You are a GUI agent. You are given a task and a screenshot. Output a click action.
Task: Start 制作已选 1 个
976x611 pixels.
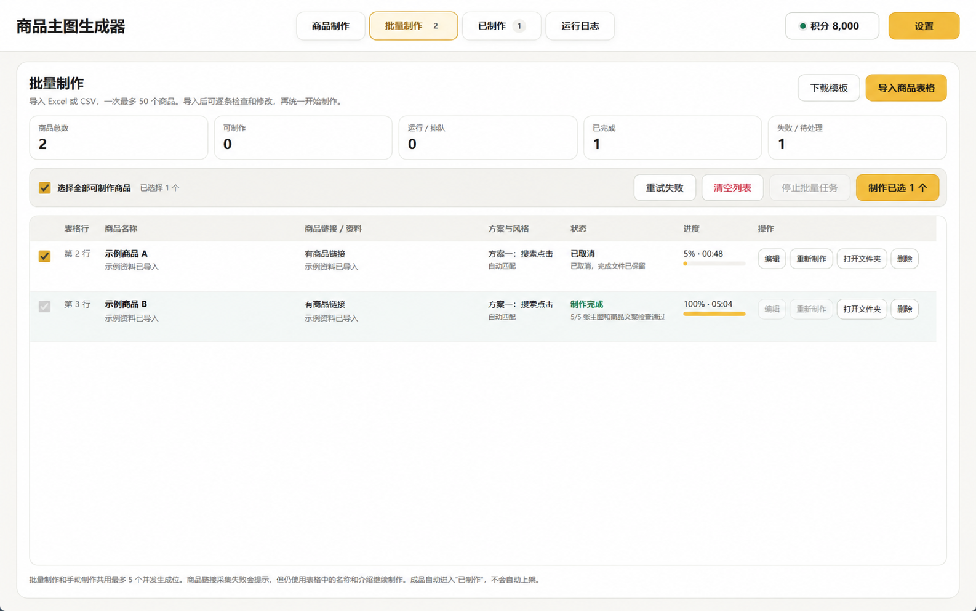897,188
